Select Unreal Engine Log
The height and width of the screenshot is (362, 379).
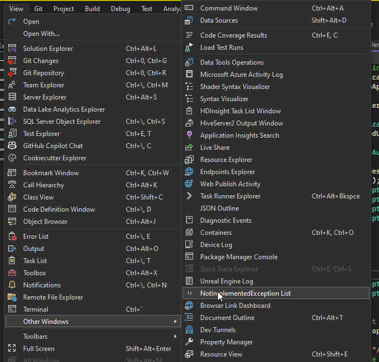pos(226,281)
